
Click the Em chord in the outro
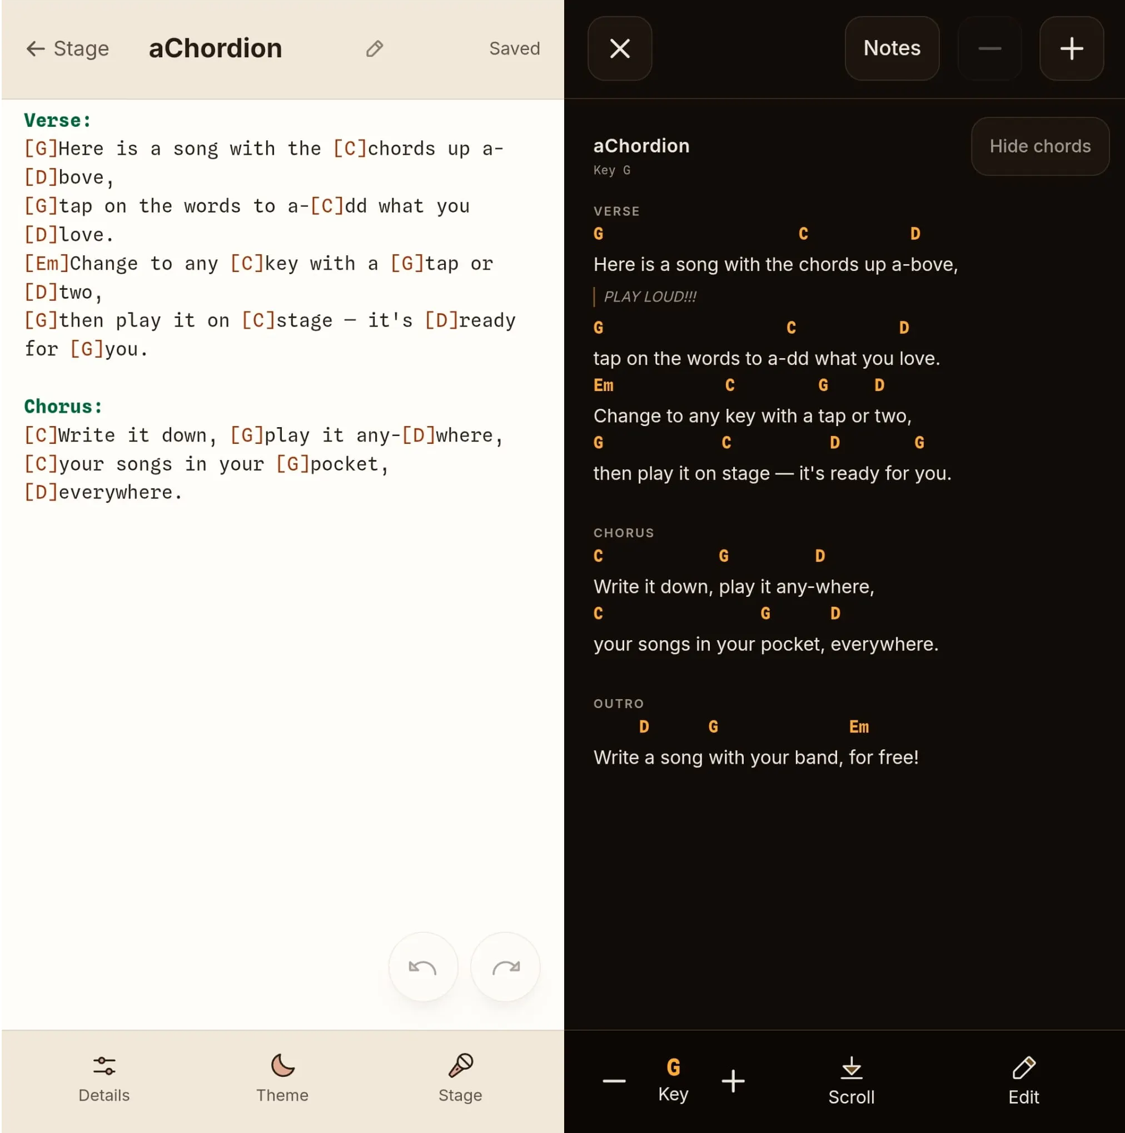859,727
